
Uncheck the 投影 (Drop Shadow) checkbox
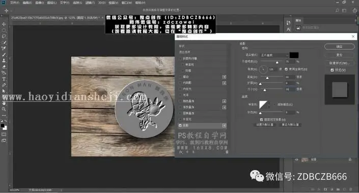[180, 125]
